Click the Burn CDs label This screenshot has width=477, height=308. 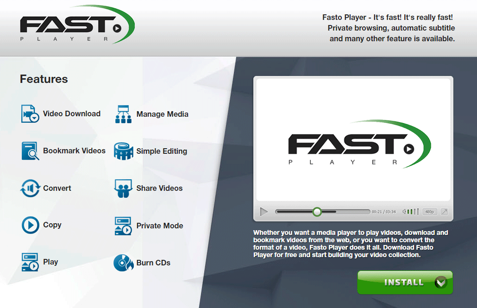coord(153,263)
